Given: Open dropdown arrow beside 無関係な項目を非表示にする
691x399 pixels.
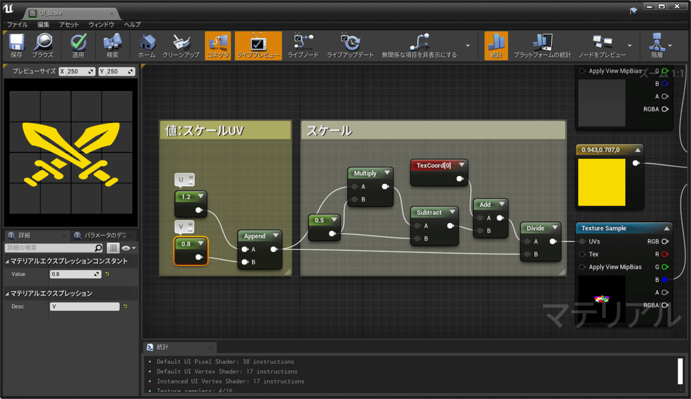Looking at the screenshot, I should [x=468, y=45].
